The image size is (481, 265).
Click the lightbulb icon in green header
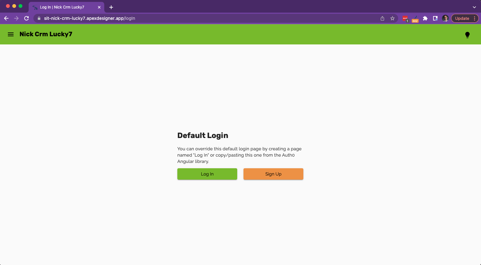pos(467,35)
